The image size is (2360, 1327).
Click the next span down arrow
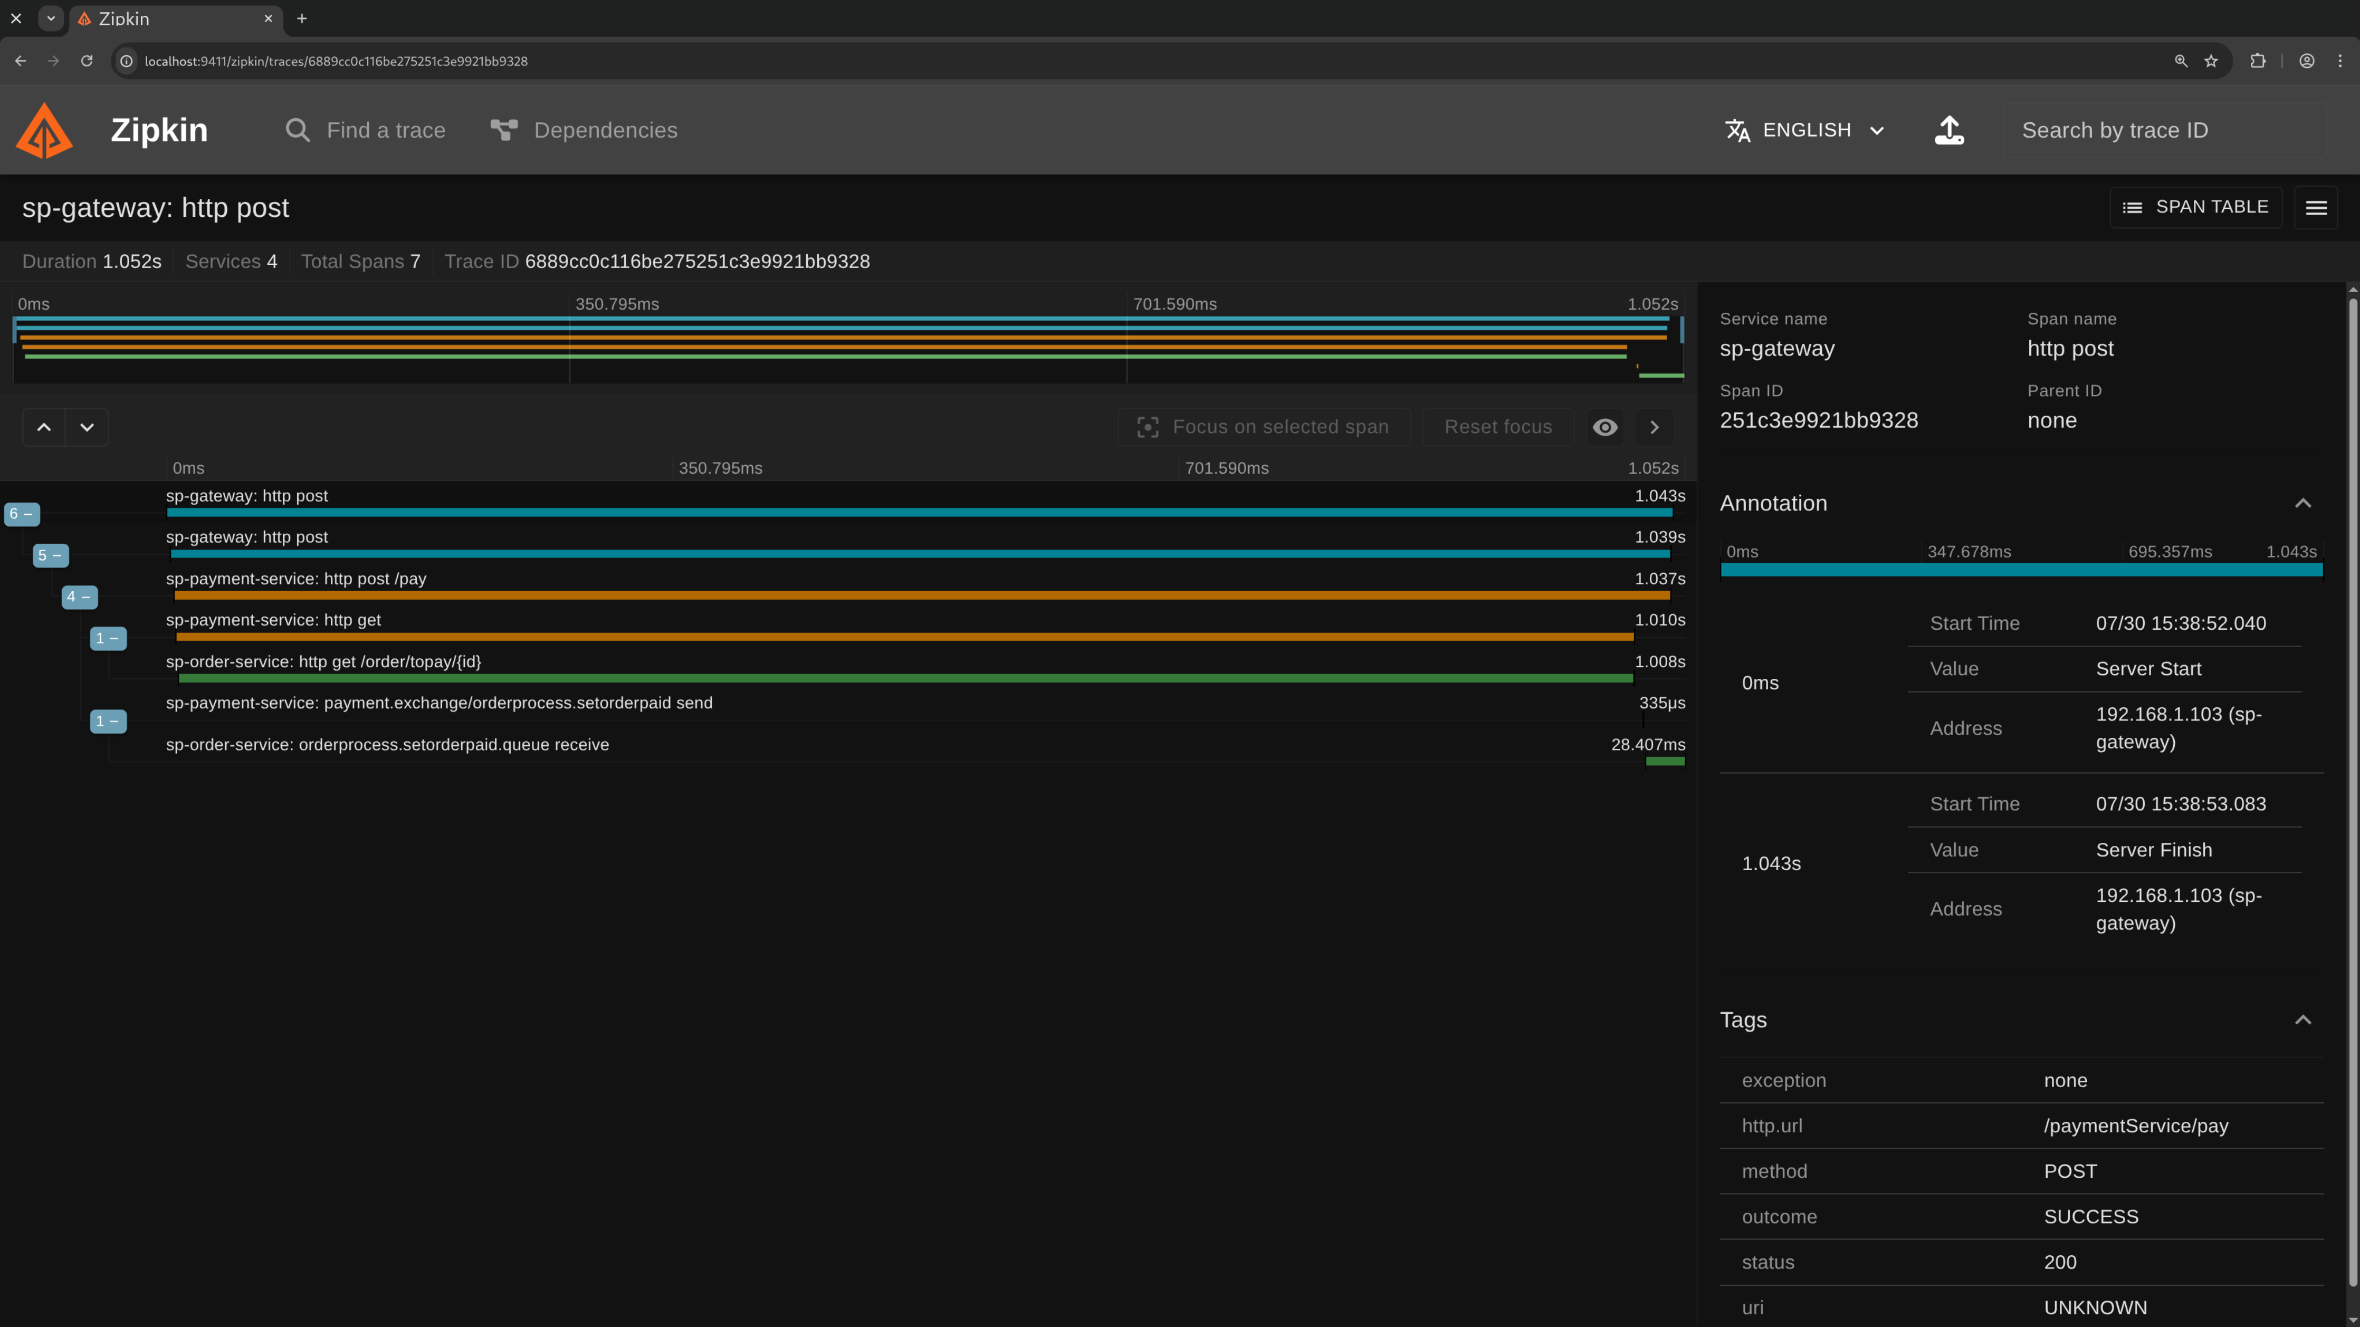pos(87,428)
